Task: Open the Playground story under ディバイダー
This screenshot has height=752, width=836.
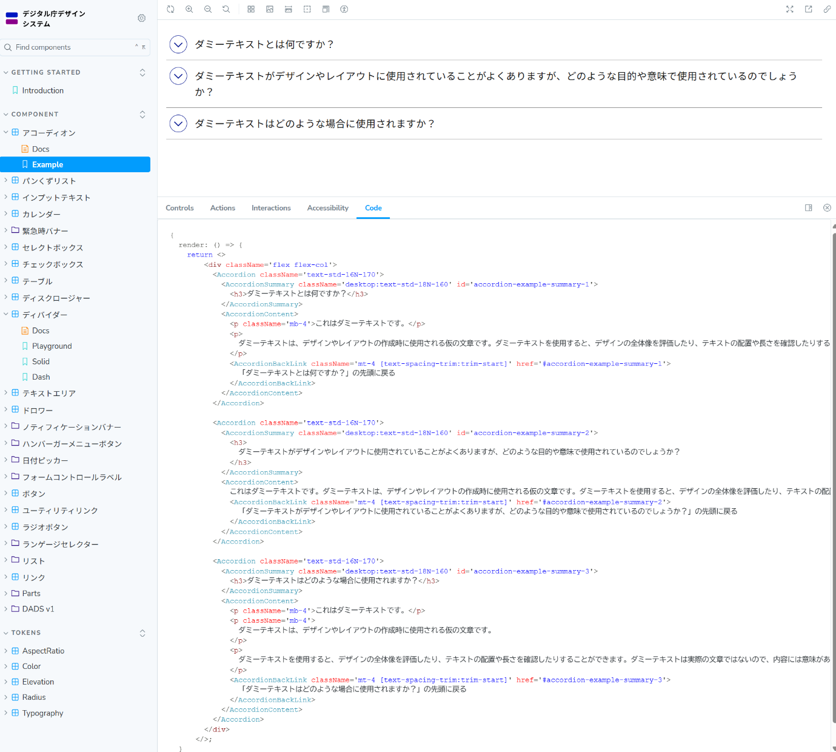Action: click(52, 346)
